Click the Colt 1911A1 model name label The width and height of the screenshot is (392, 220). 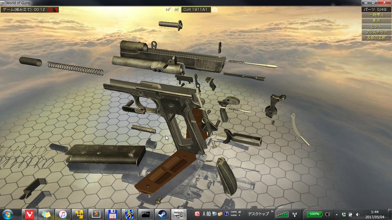point(196,10)
